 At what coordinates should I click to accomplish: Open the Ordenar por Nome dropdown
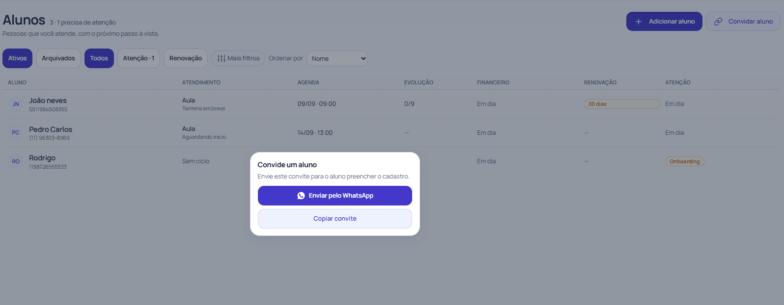(337, 58)
